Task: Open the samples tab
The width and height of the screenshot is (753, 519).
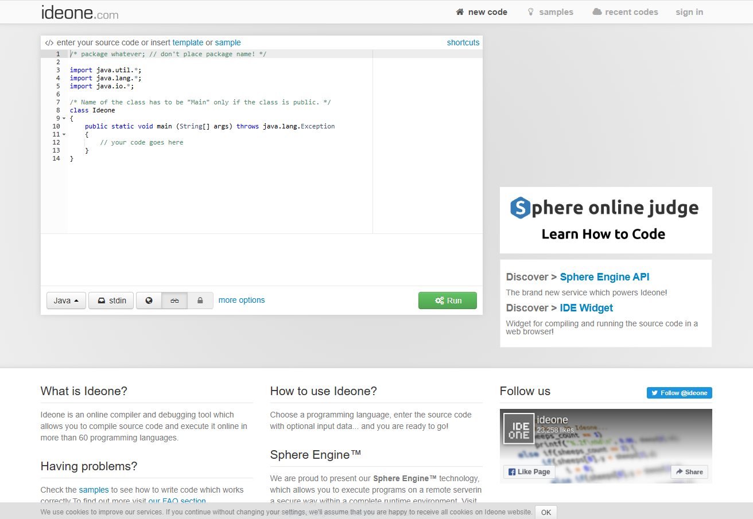Action: (x=550, y=12)
